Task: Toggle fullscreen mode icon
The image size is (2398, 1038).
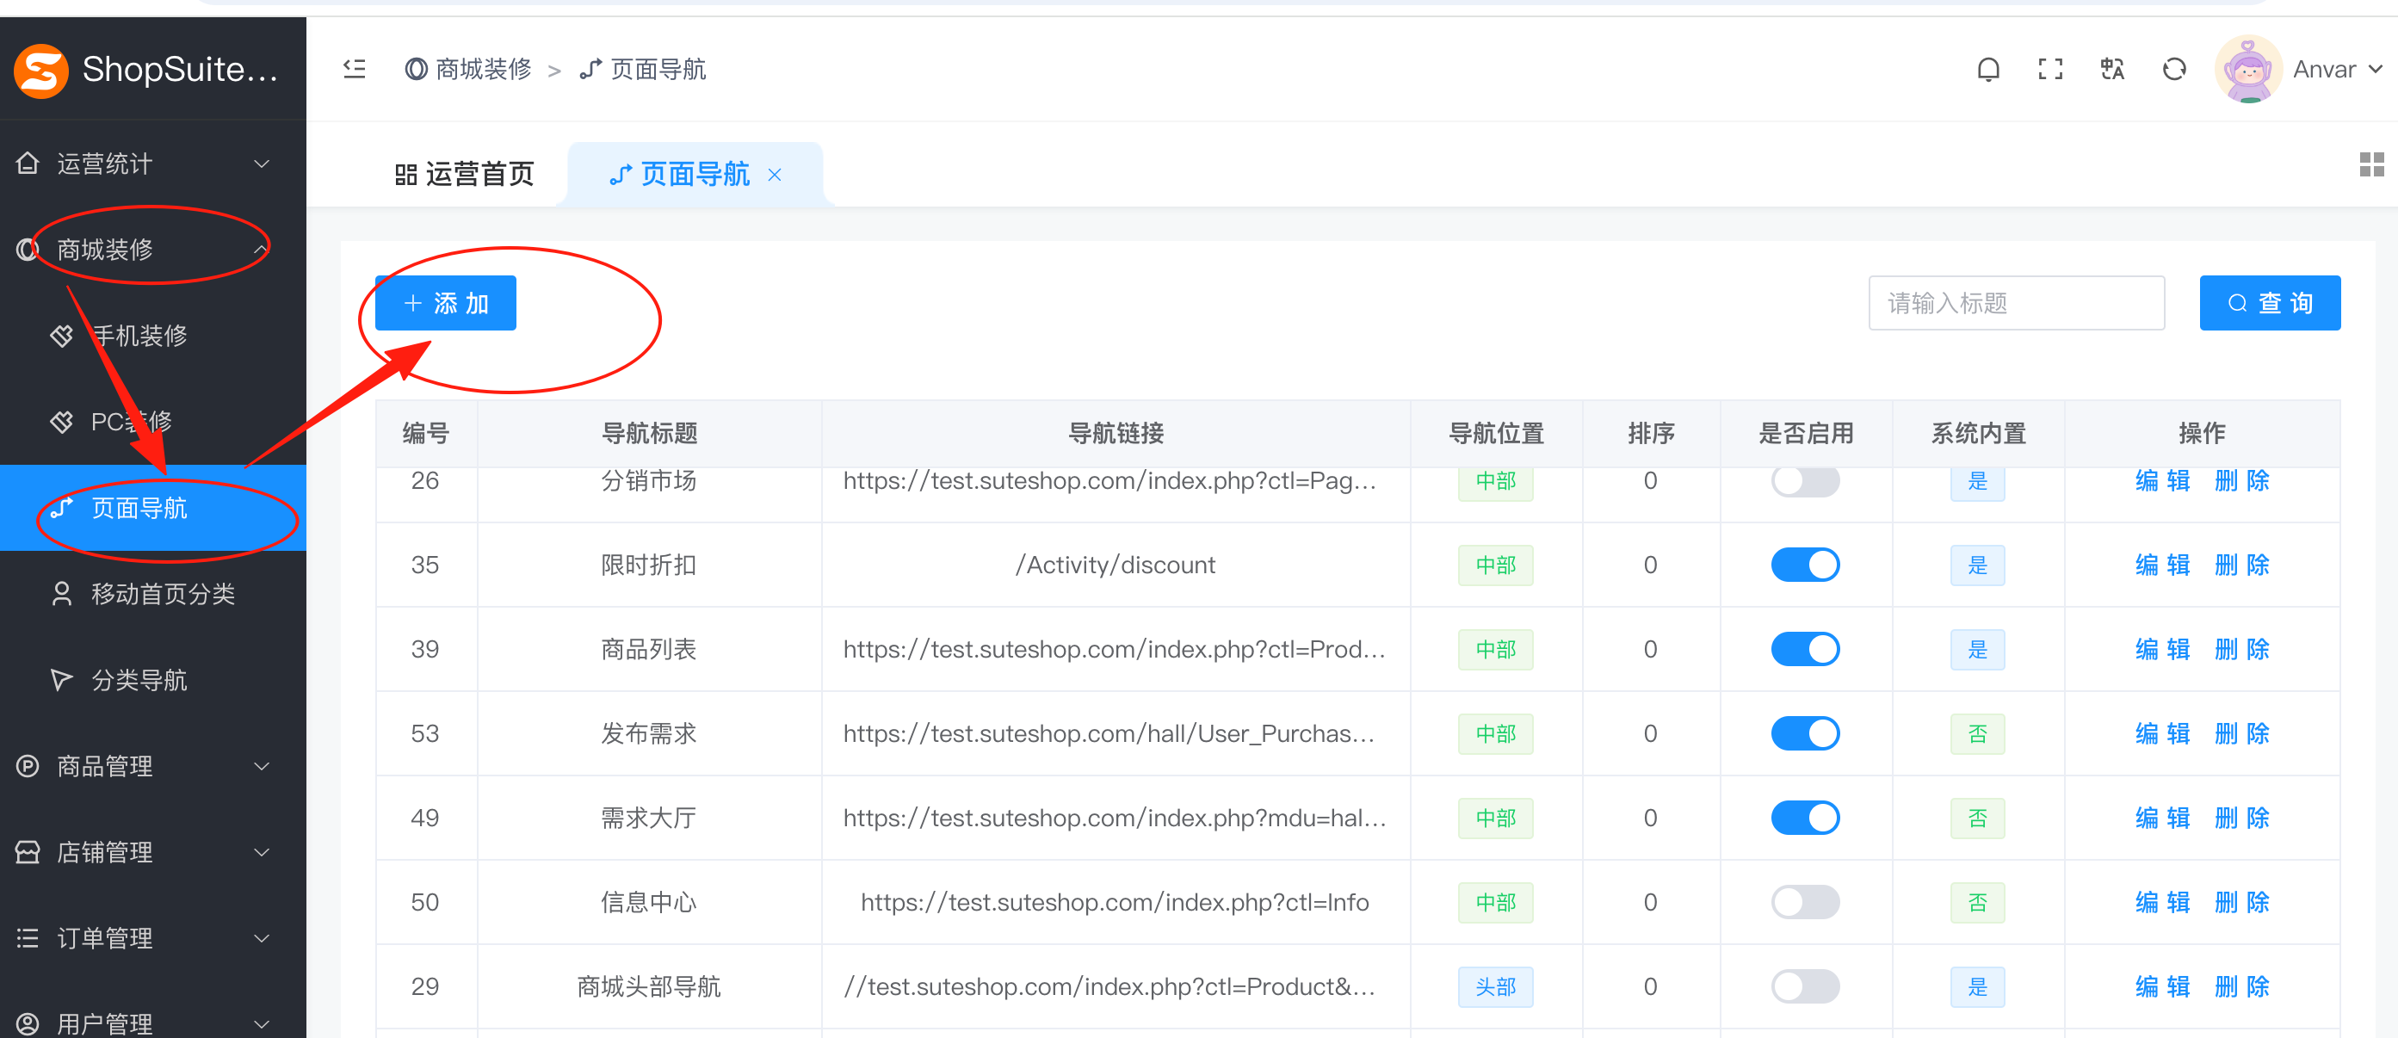Action: pyautogui.click(x=2050, y=70)
